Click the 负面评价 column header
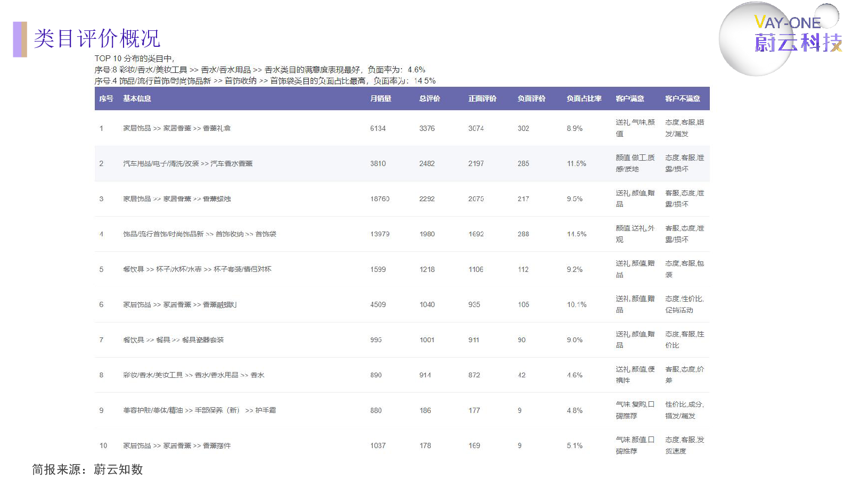Viewport: 852px width, 479px height. coord(531,98)
